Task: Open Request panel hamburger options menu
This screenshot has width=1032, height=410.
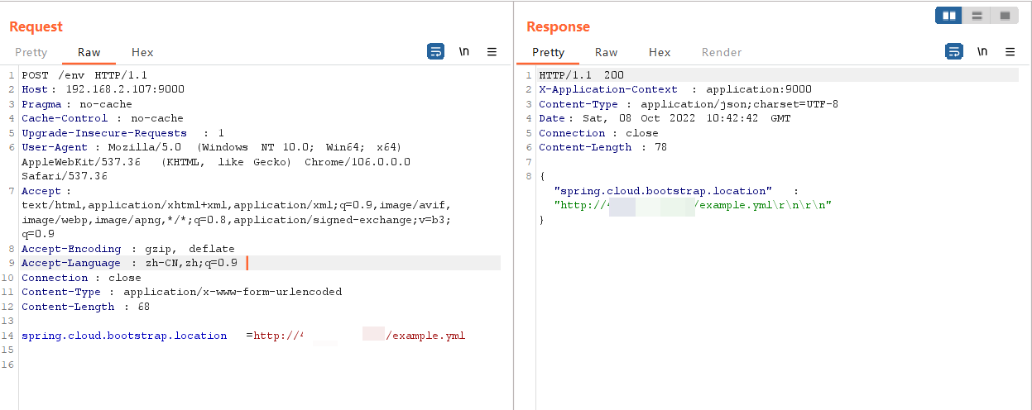Action: coord(492,52)
